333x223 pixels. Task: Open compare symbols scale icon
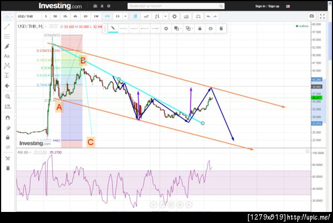pyautogui.click(x=198, y=17)
